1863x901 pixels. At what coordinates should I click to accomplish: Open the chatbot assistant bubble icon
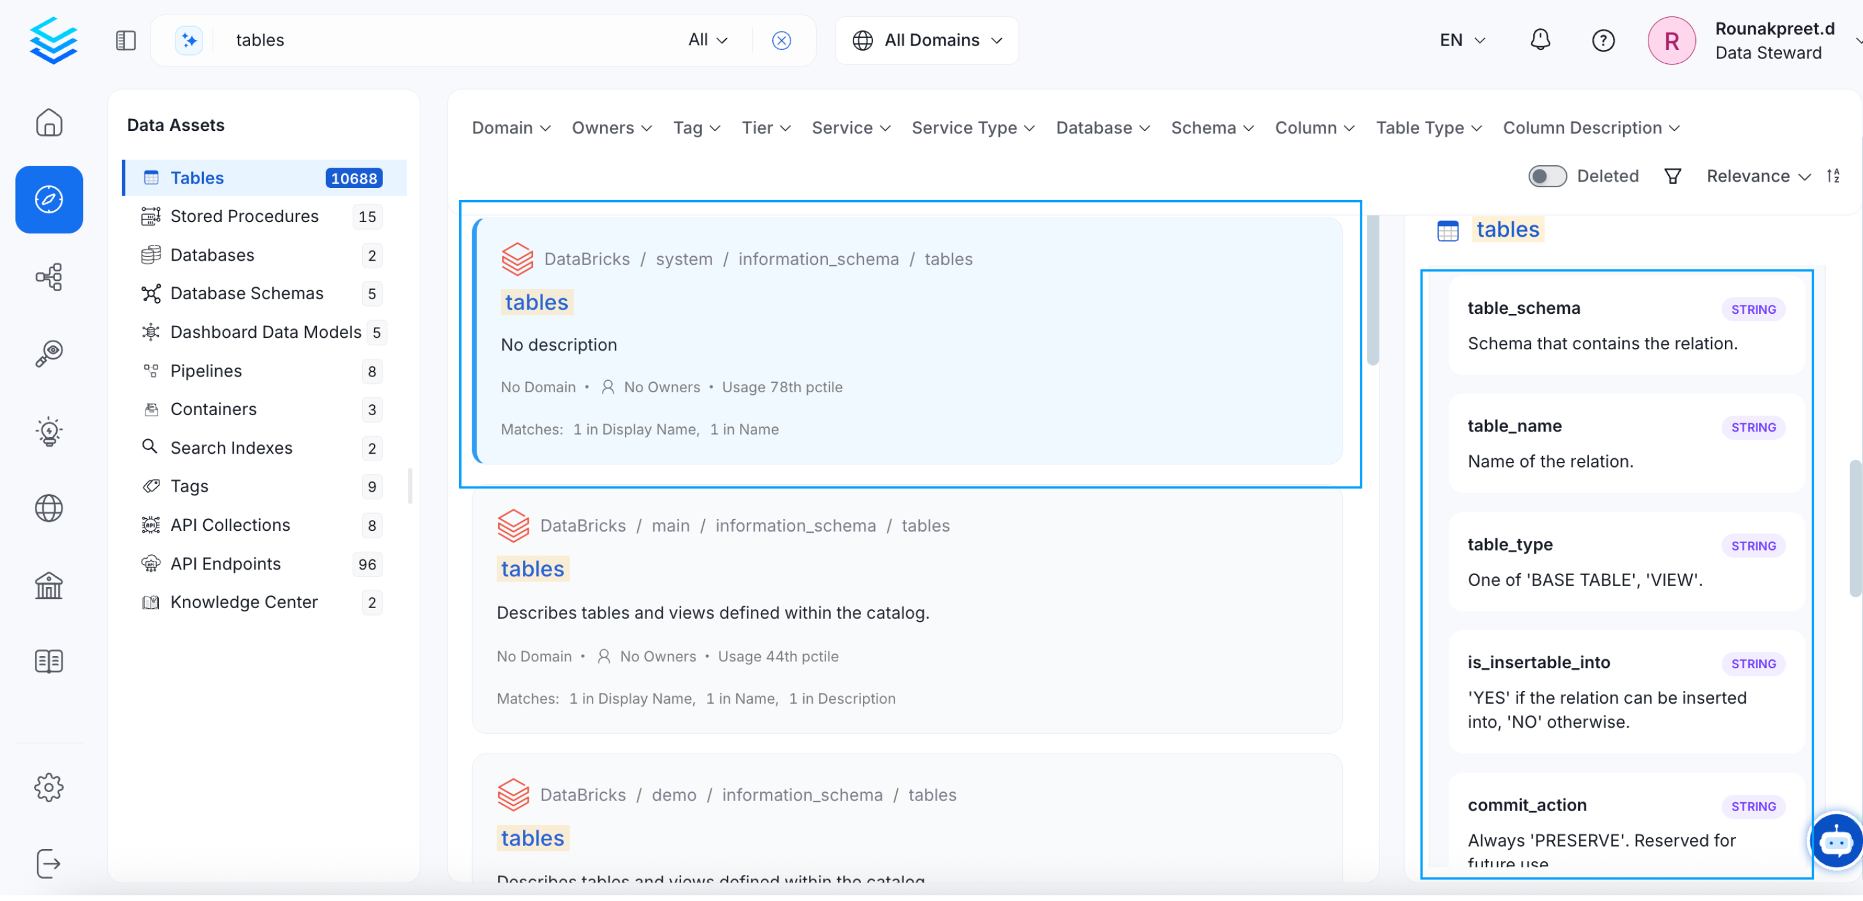coord(1836,842)
